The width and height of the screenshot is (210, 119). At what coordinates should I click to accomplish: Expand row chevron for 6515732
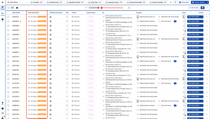click(x=207, y=83)
